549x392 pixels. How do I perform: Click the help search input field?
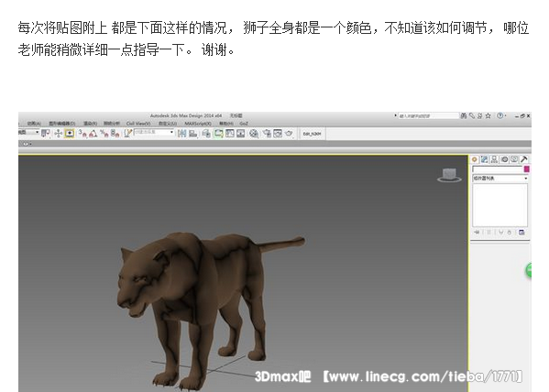428,115
